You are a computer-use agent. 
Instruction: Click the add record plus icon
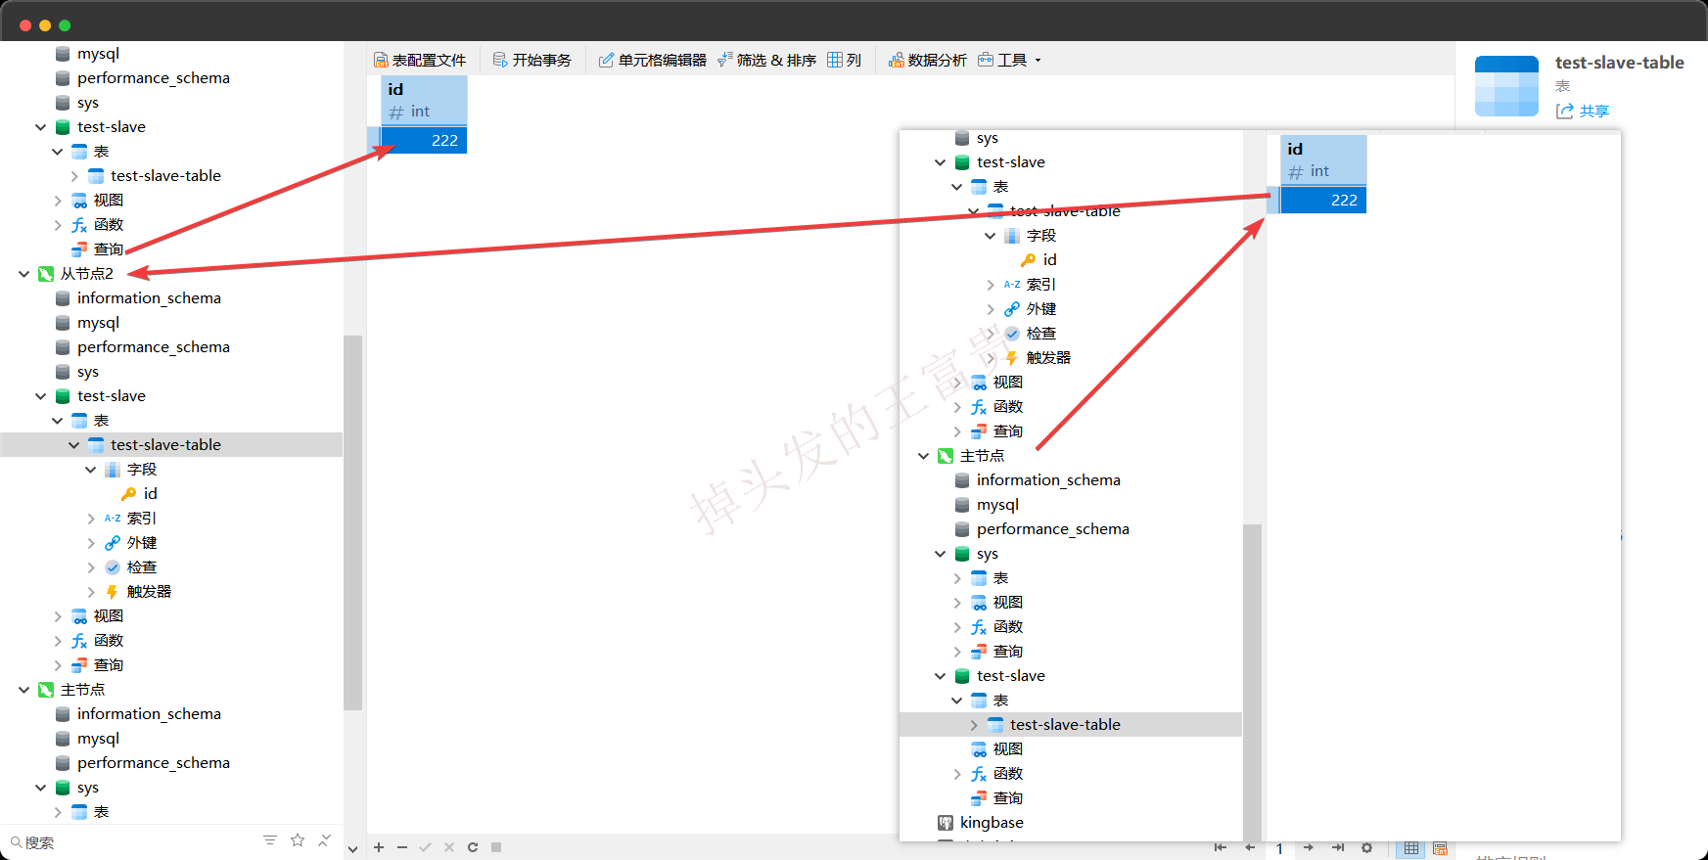pos(379,847)
